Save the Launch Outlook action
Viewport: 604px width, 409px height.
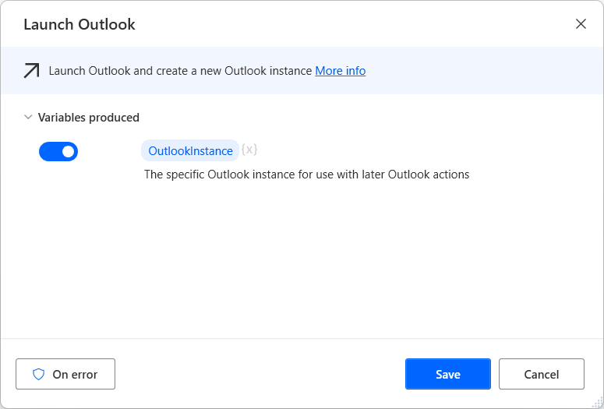click(x=448, y=374)
